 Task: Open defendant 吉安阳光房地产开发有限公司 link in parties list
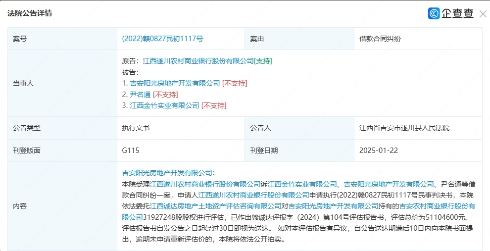pos(175,83)
